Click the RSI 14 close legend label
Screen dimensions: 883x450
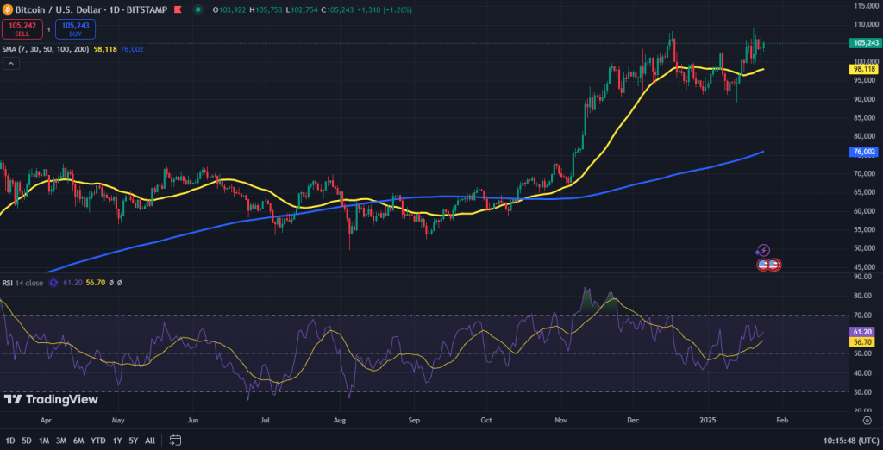click(x=22, y=284)
